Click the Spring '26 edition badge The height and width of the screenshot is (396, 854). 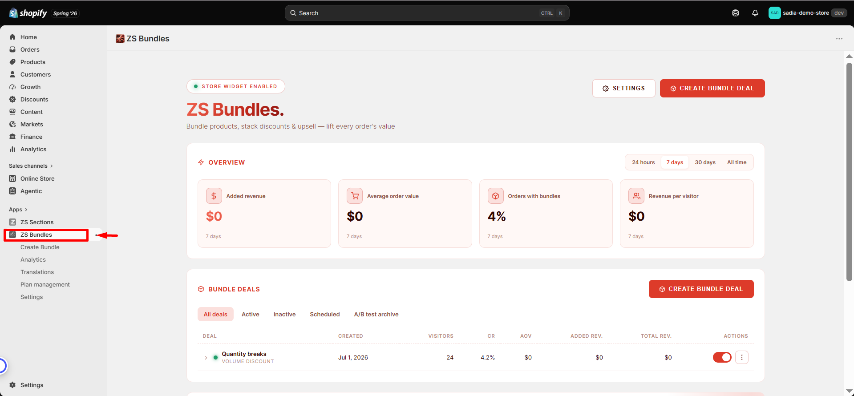coord(65,13)
